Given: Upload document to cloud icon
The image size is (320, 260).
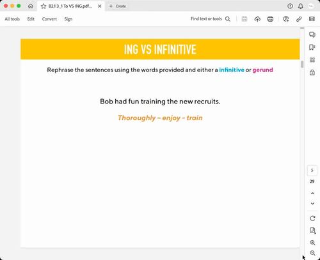Looking at the screenshot, I should (x=257, y=19).
